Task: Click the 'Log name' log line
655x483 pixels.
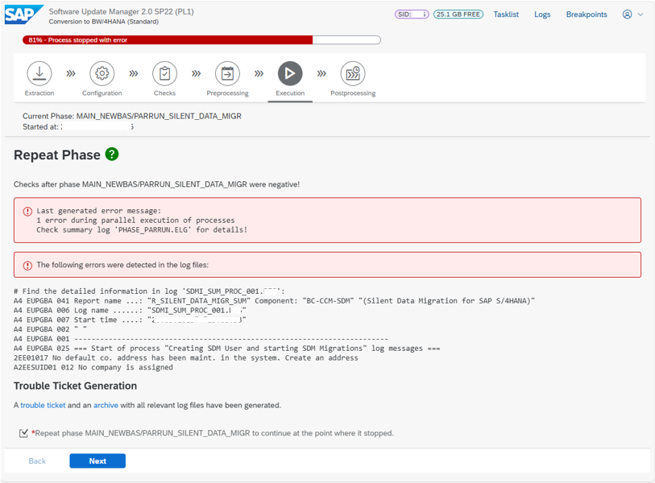Action: point(130,310)
